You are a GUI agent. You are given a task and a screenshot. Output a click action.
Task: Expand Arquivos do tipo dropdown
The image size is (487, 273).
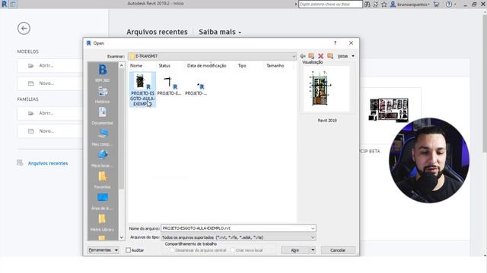[x=313, y=237]
